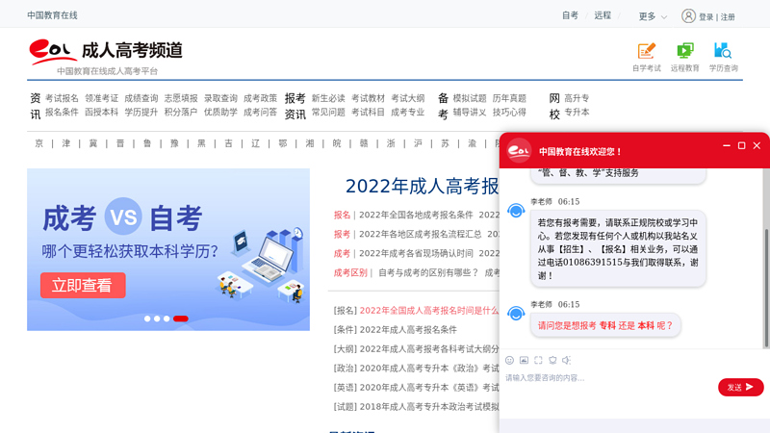Click 中国教育在线 top-left link
Screen dimensions: 770x433
tap(52, 15)
